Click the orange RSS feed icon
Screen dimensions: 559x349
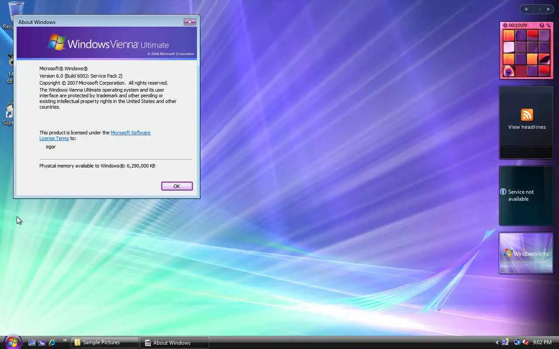(x=527, y=115)
